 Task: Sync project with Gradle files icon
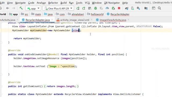[x=127, y=8]
